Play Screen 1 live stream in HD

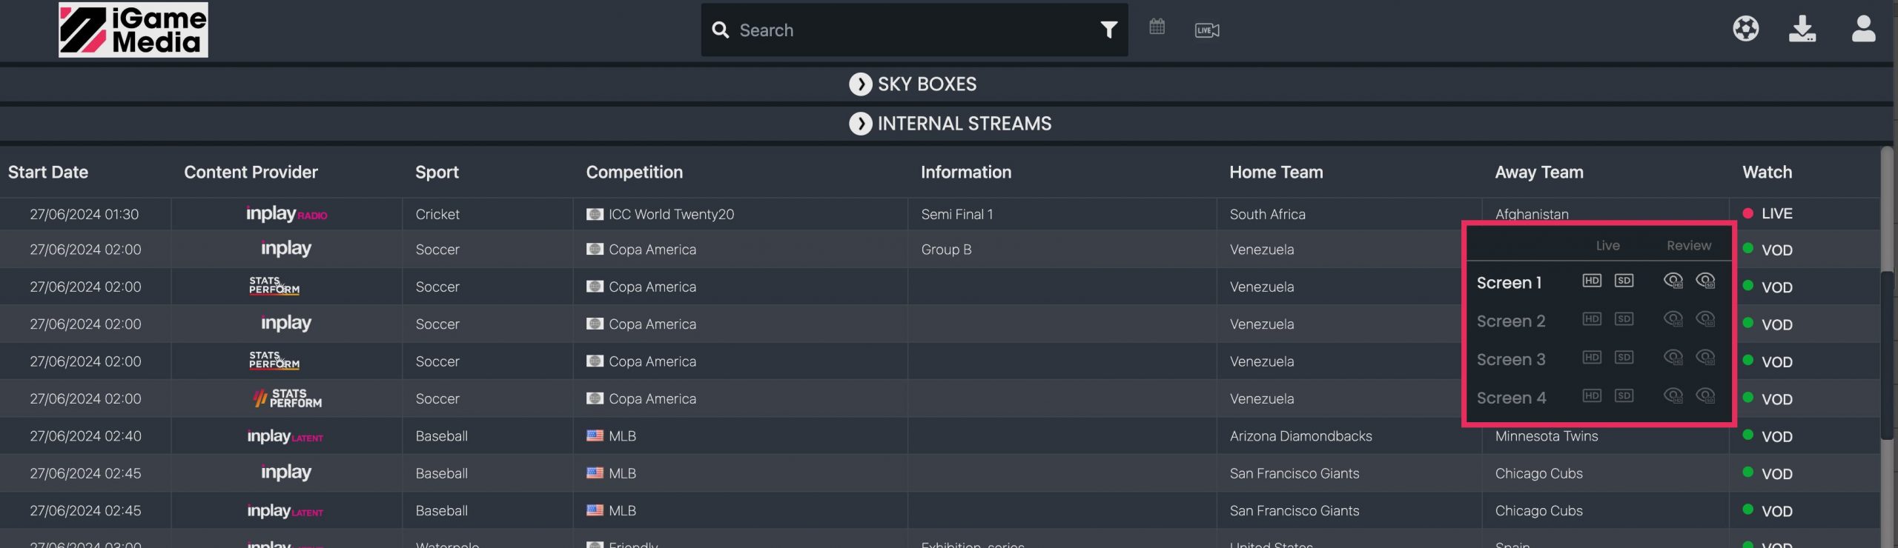click(x=1592, y=281)
